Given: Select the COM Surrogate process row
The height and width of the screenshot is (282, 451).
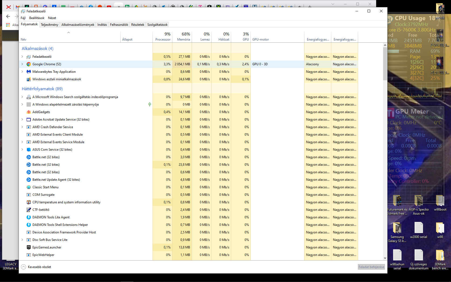Looking at the screenshot, I should click(x=188, y=195).
